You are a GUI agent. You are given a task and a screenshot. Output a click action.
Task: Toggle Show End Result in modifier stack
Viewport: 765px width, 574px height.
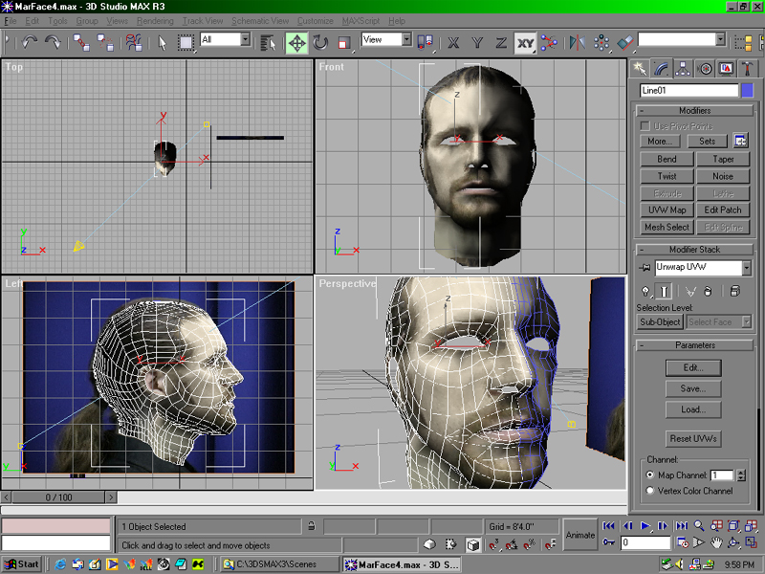click(x=664, y=292)
